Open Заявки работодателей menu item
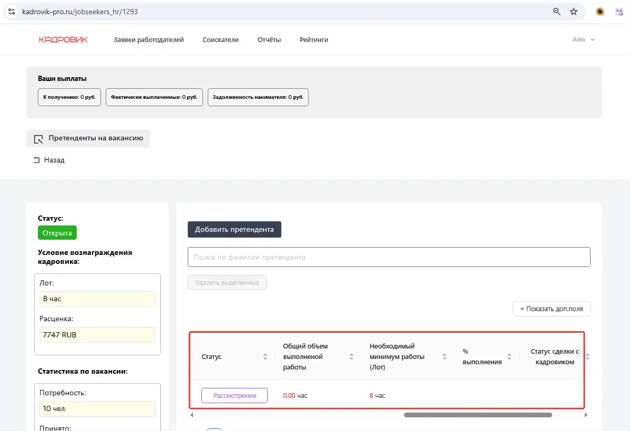The image size is (630, 431). coord(149,39)
